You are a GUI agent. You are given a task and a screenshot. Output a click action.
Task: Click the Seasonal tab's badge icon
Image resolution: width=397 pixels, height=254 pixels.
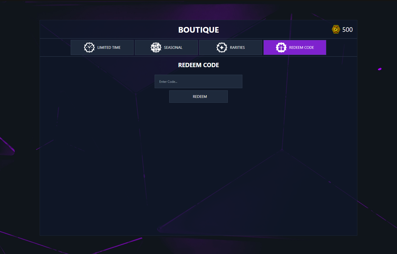coord(156,47)
